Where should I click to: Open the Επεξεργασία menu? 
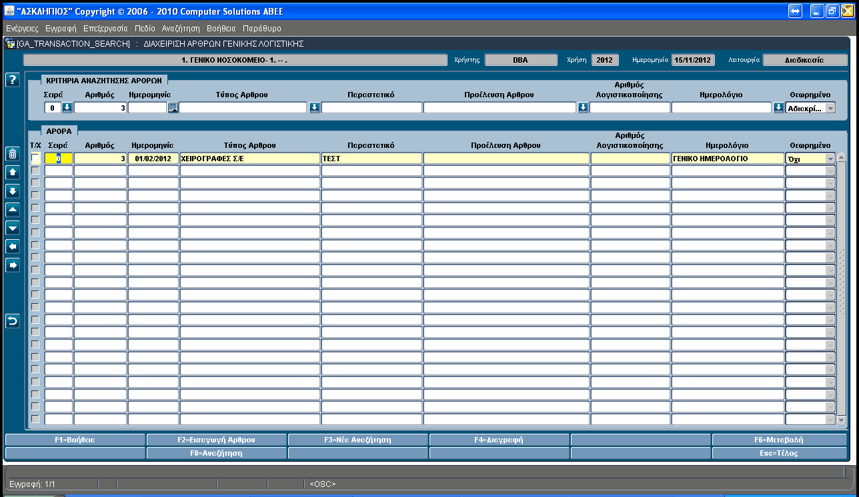point(105,29)
